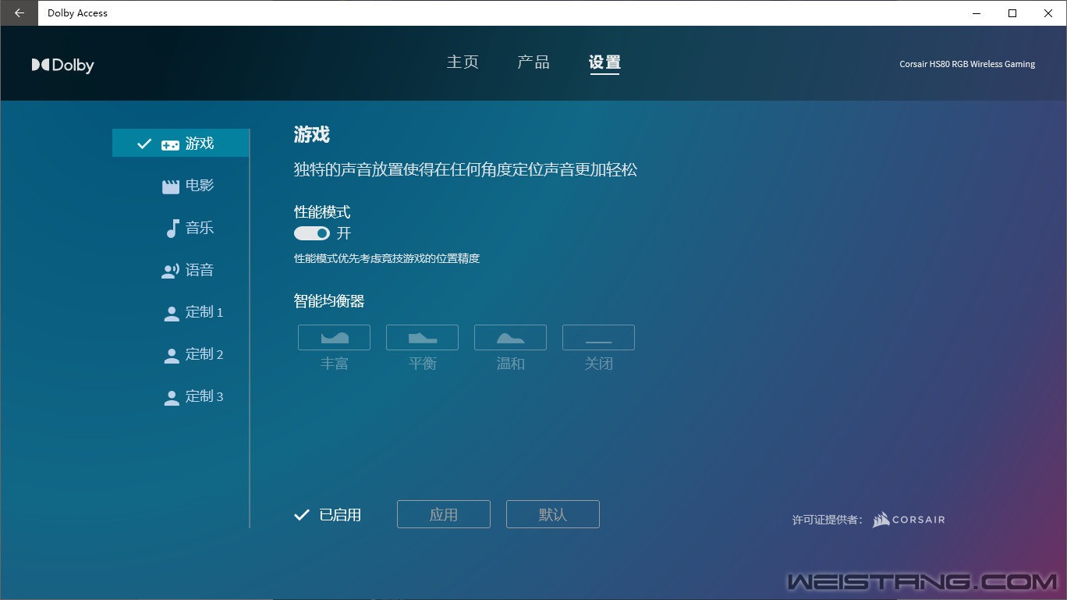Open the 主页 tab
Image resolution: width=1067 pixels, height=600 pixels.
point(463,62)
